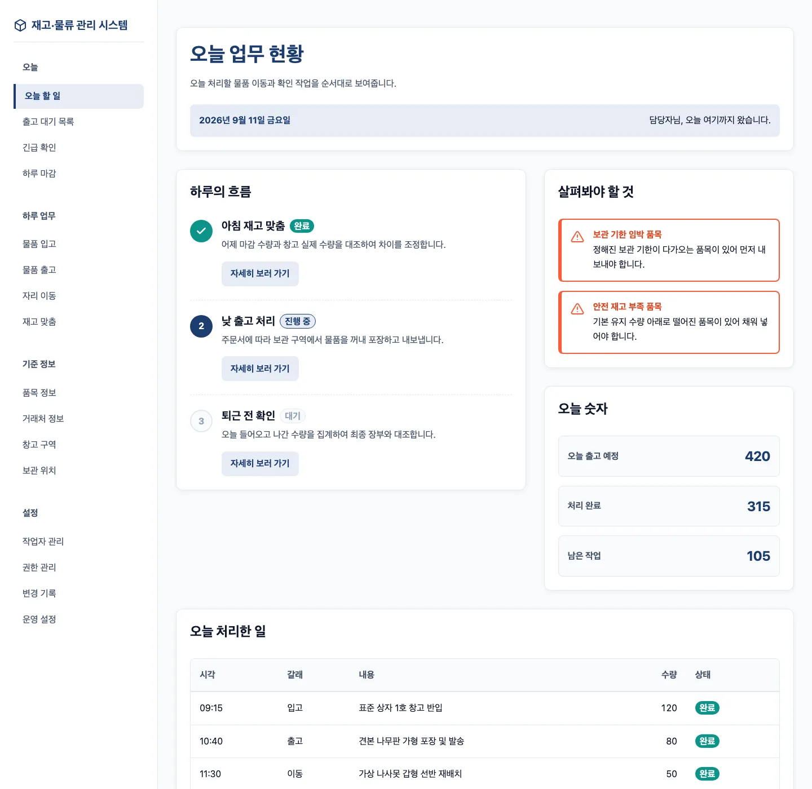Click 자세히 보러 가기 under 퇴근 전 확인
The image size is (812, 789).
tap(260, 464)
